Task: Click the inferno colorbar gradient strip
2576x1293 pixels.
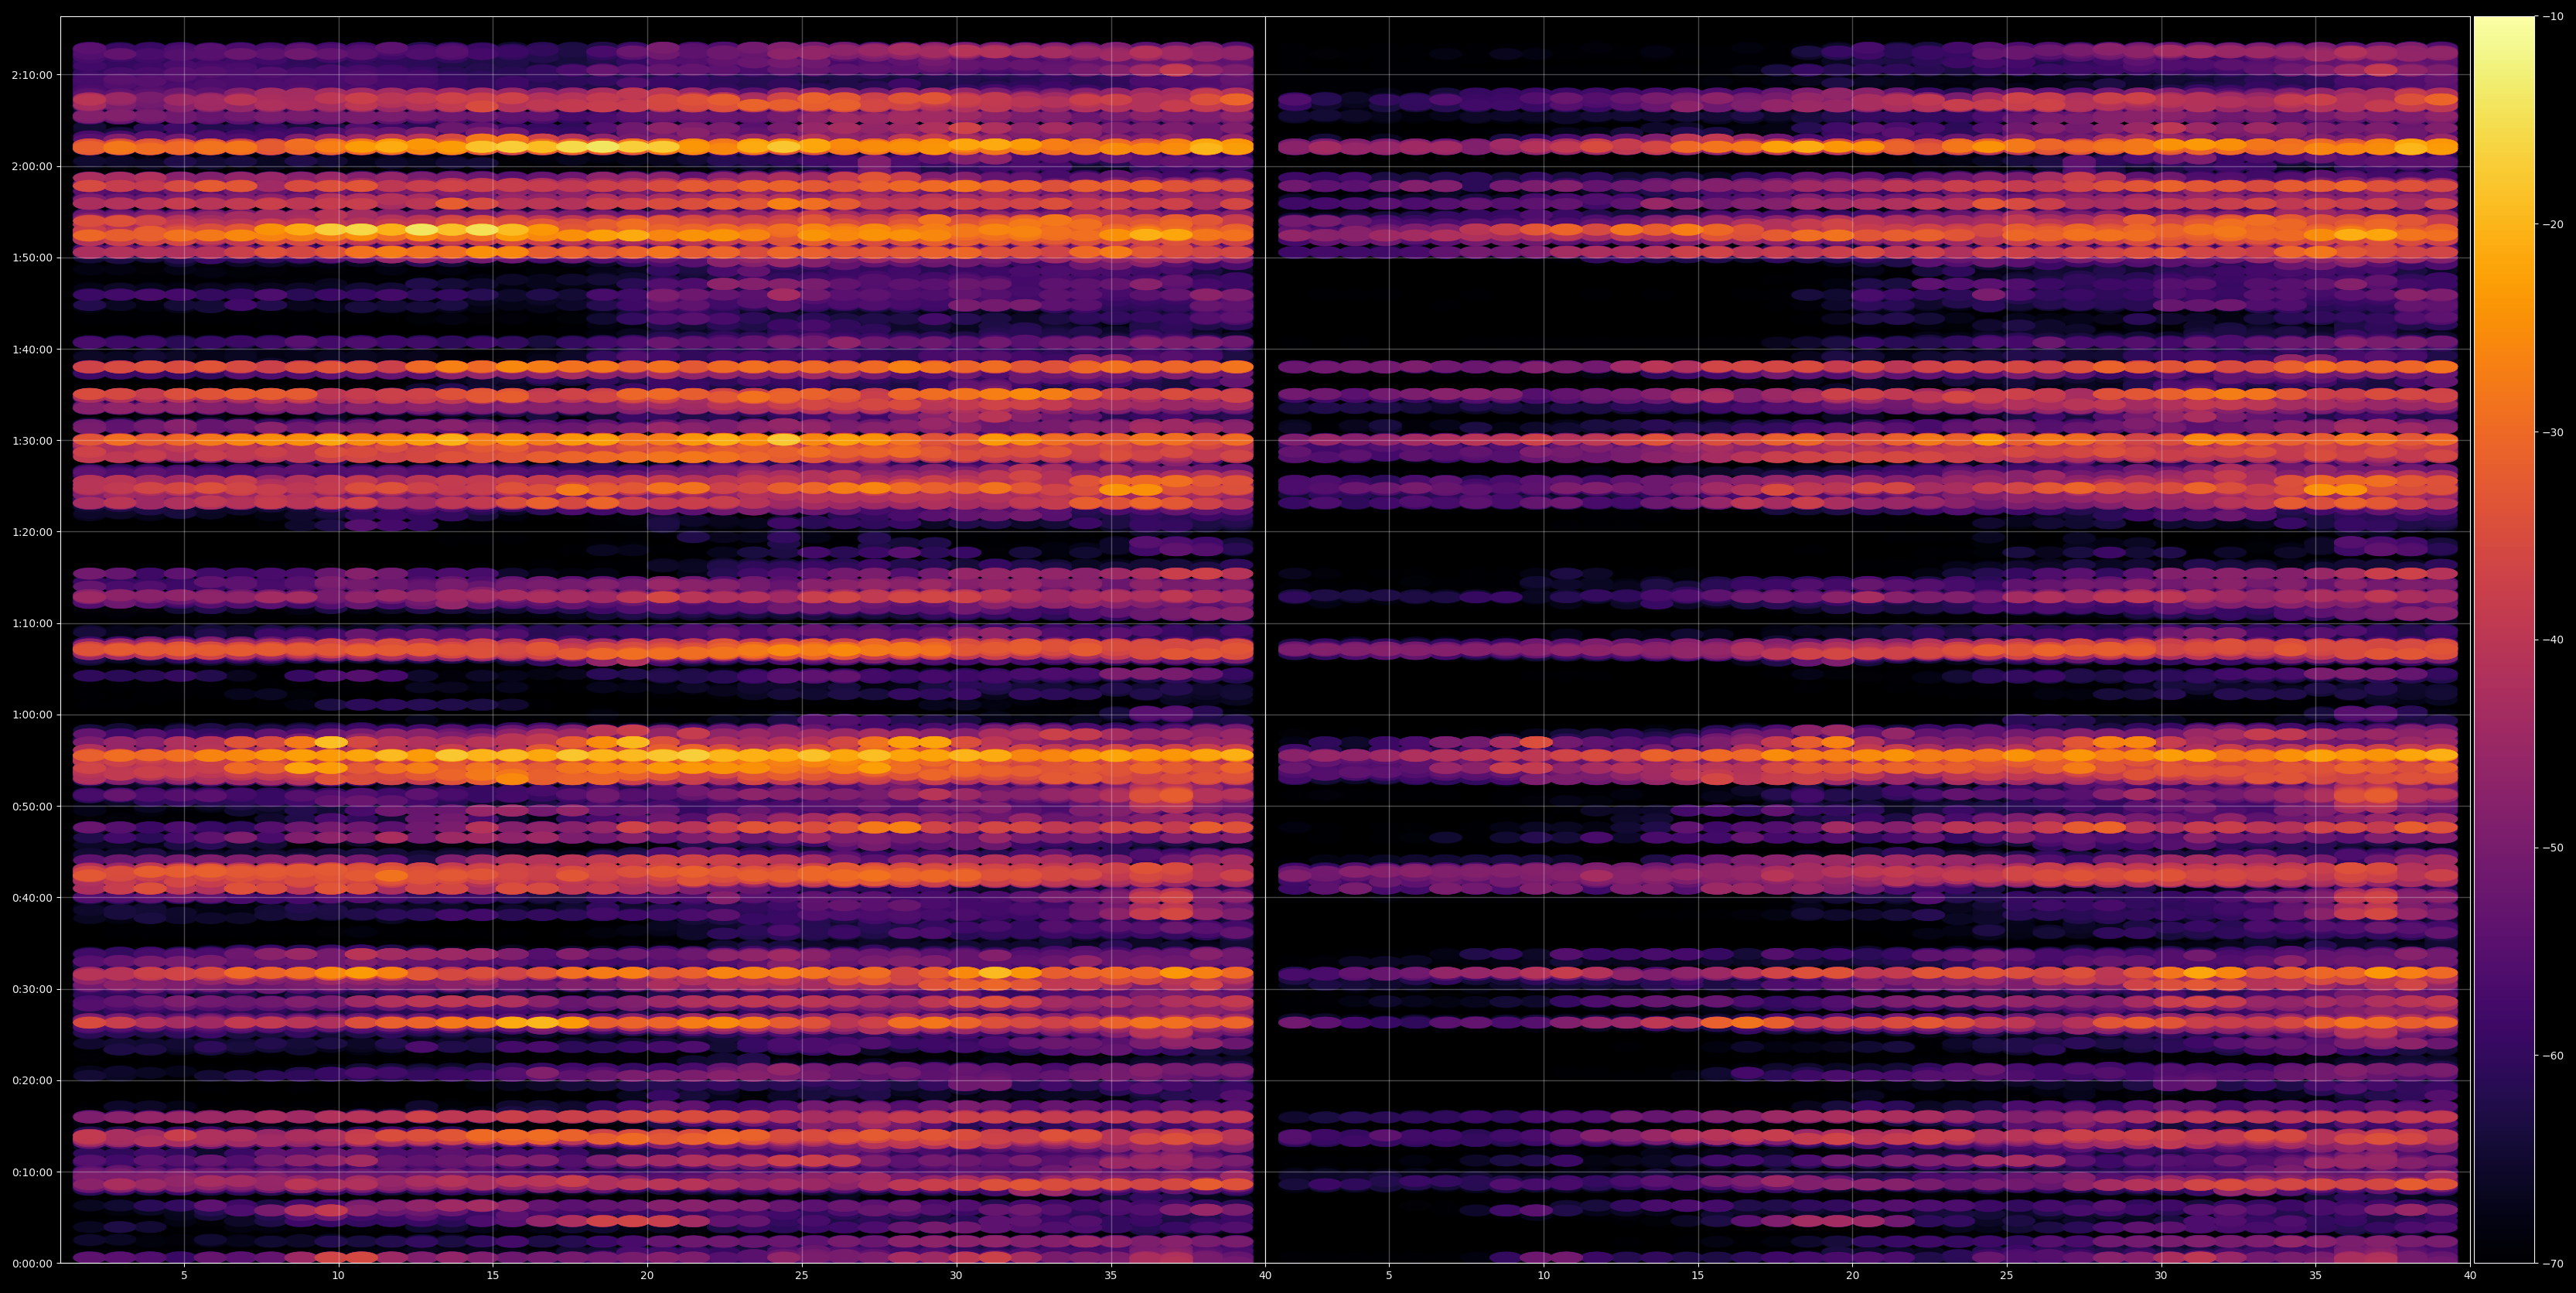Action: [2504, 640]
